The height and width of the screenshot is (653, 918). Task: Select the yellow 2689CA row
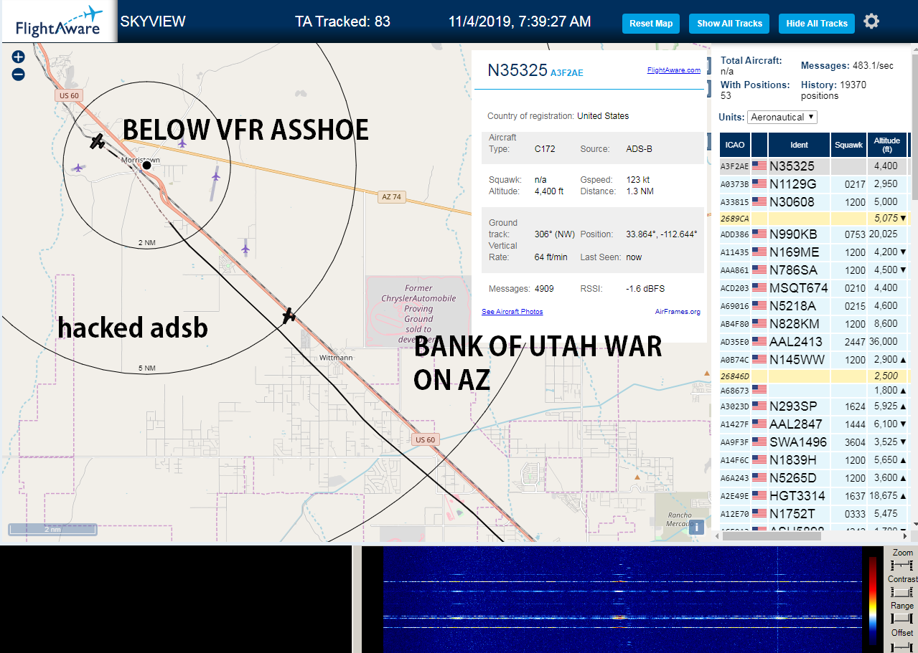[815, 218]
